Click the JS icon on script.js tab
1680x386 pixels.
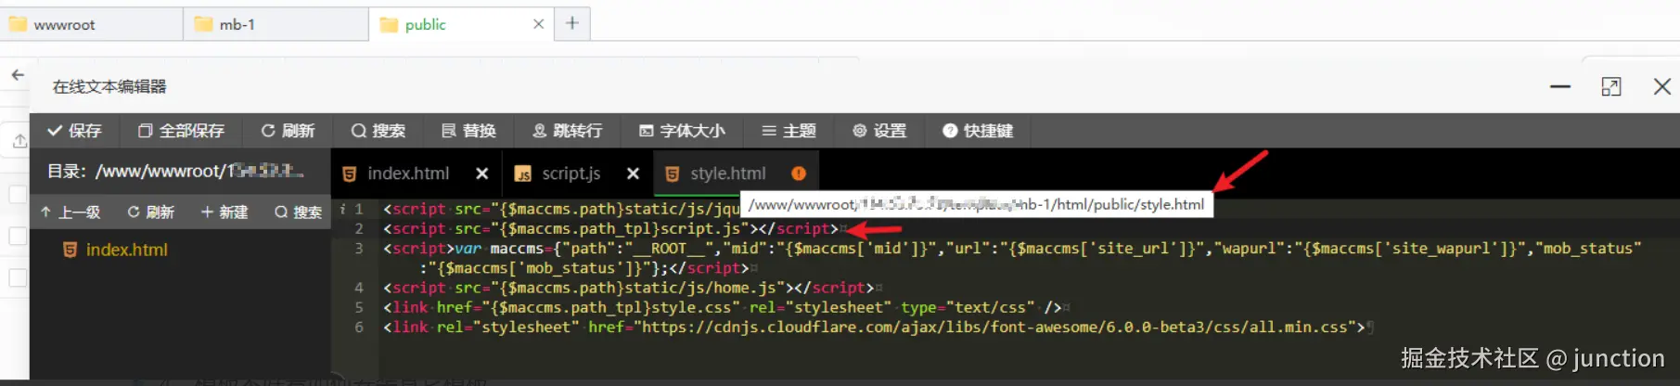pyautogui.click(x=523, y=174)
